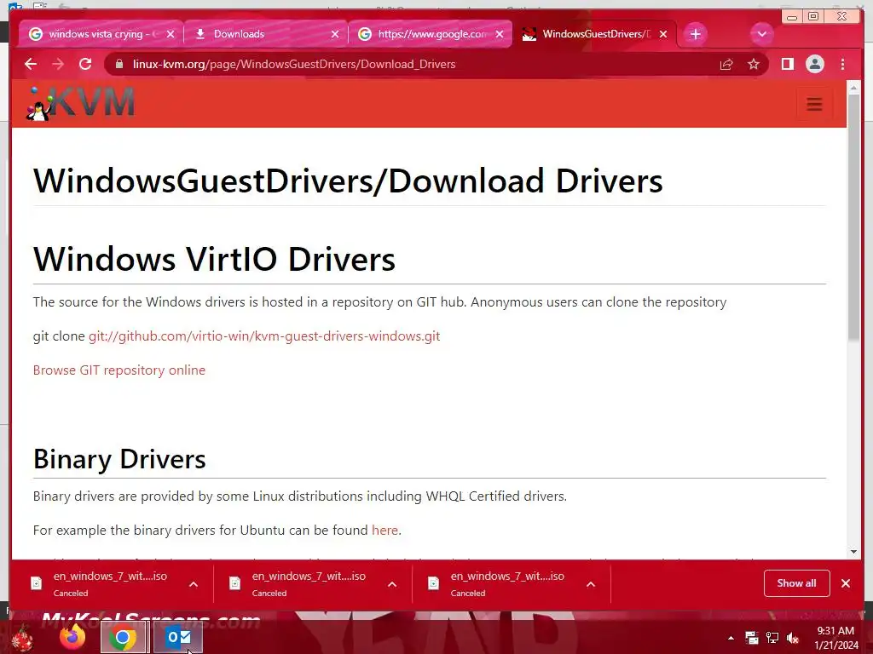Follow the 'here' link for Ubuntu drivers
The width and height of the screenshot is (873, 654).
pyautogui.click(x=384, y=530)
